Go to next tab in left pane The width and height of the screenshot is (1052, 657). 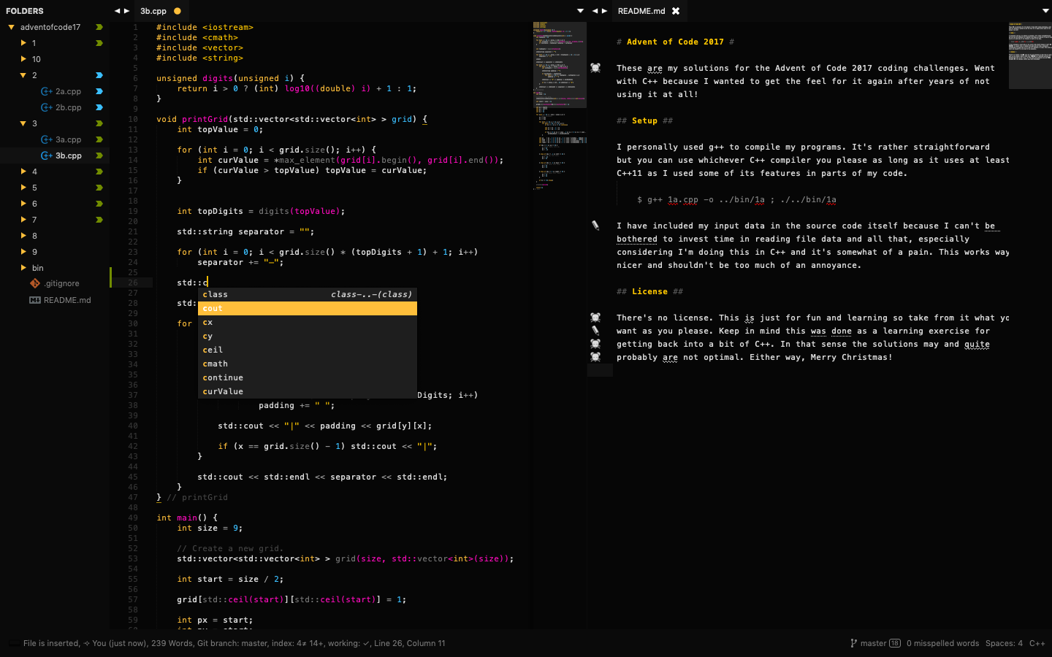pyautogui.click(x=126, y=11)
